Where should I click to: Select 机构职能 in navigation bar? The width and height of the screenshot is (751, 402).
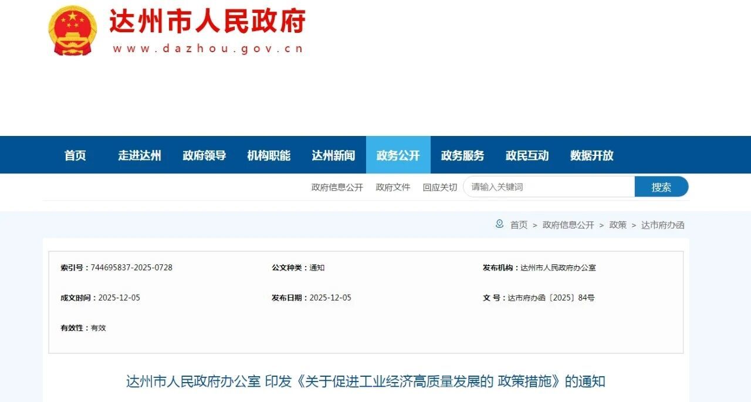point(269,155)
